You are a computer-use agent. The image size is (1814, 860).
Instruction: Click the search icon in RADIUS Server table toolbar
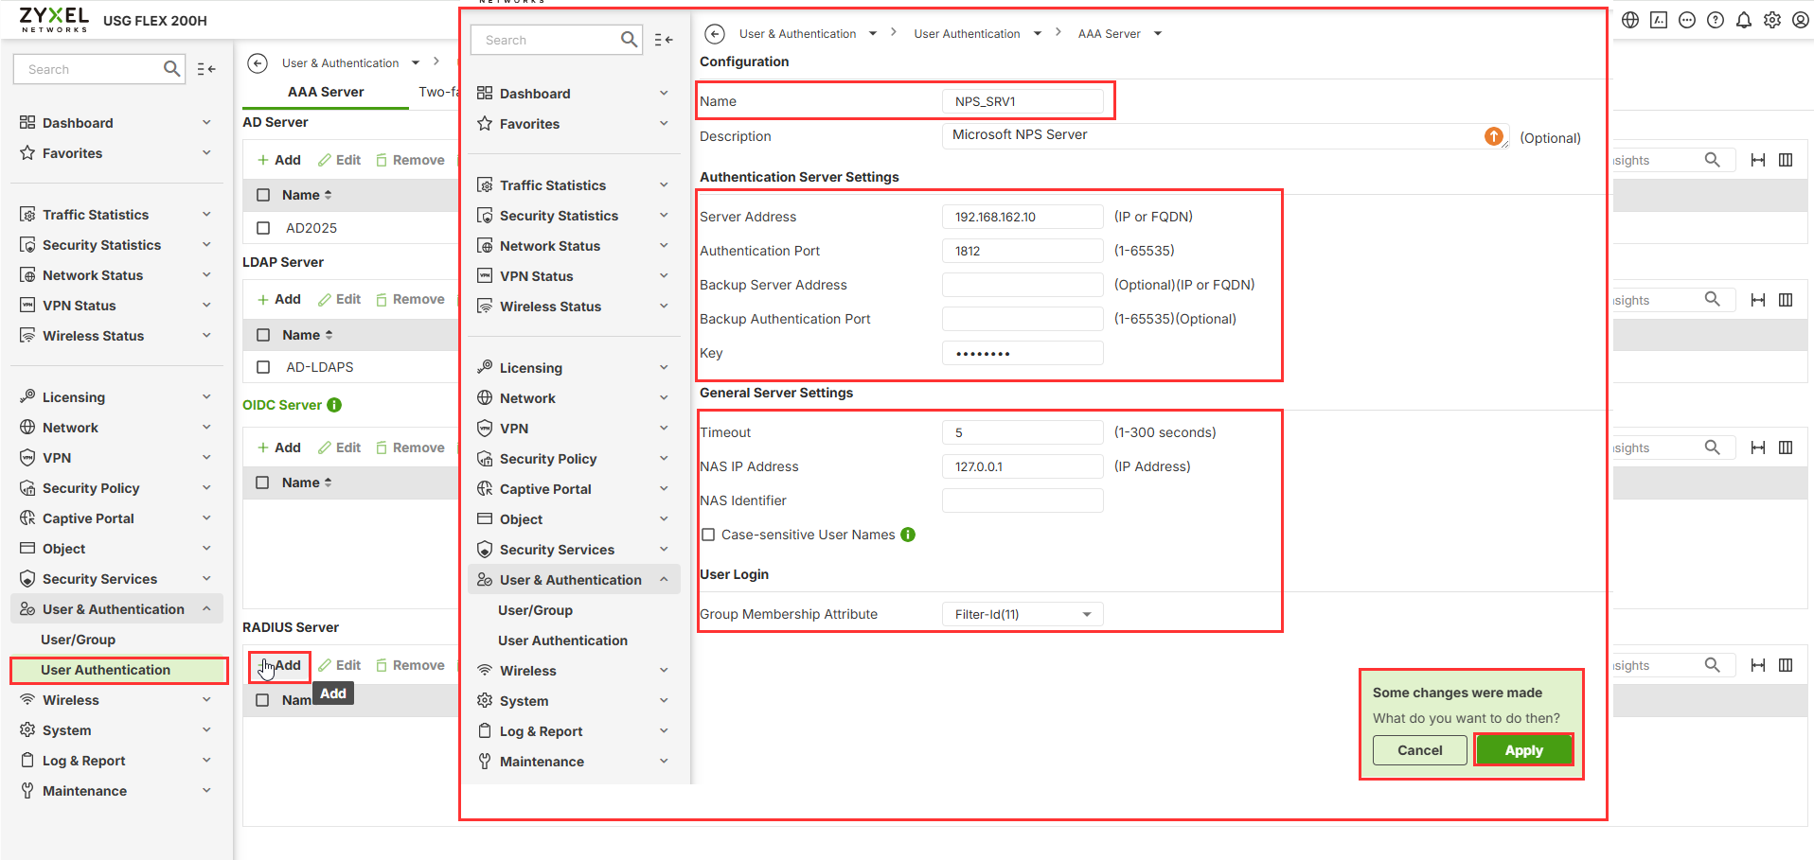pyautogui.click(x=1712, y=665)
